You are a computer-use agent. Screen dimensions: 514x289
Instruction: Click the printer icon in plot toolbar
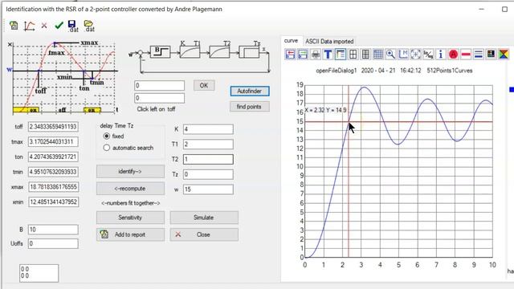click(316, 54)
